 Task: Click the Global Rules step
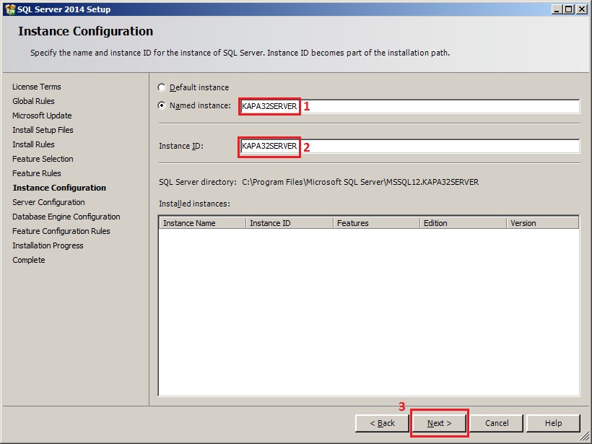click(x=33, y=101)
